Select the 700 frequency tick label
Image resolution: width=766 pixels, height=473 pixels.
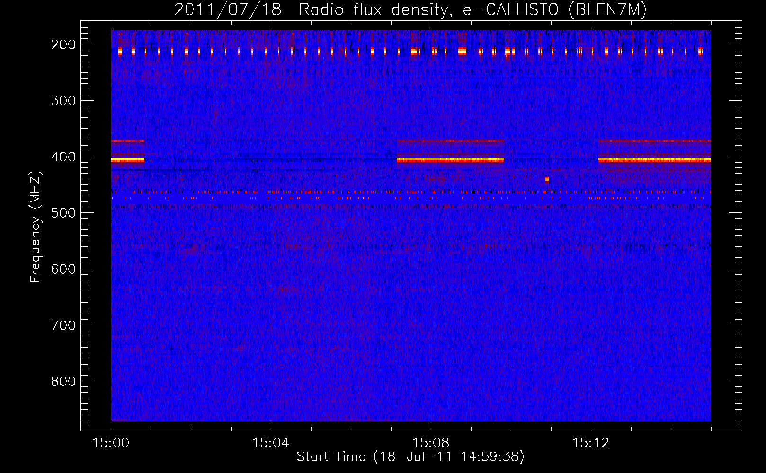[63, 325]
